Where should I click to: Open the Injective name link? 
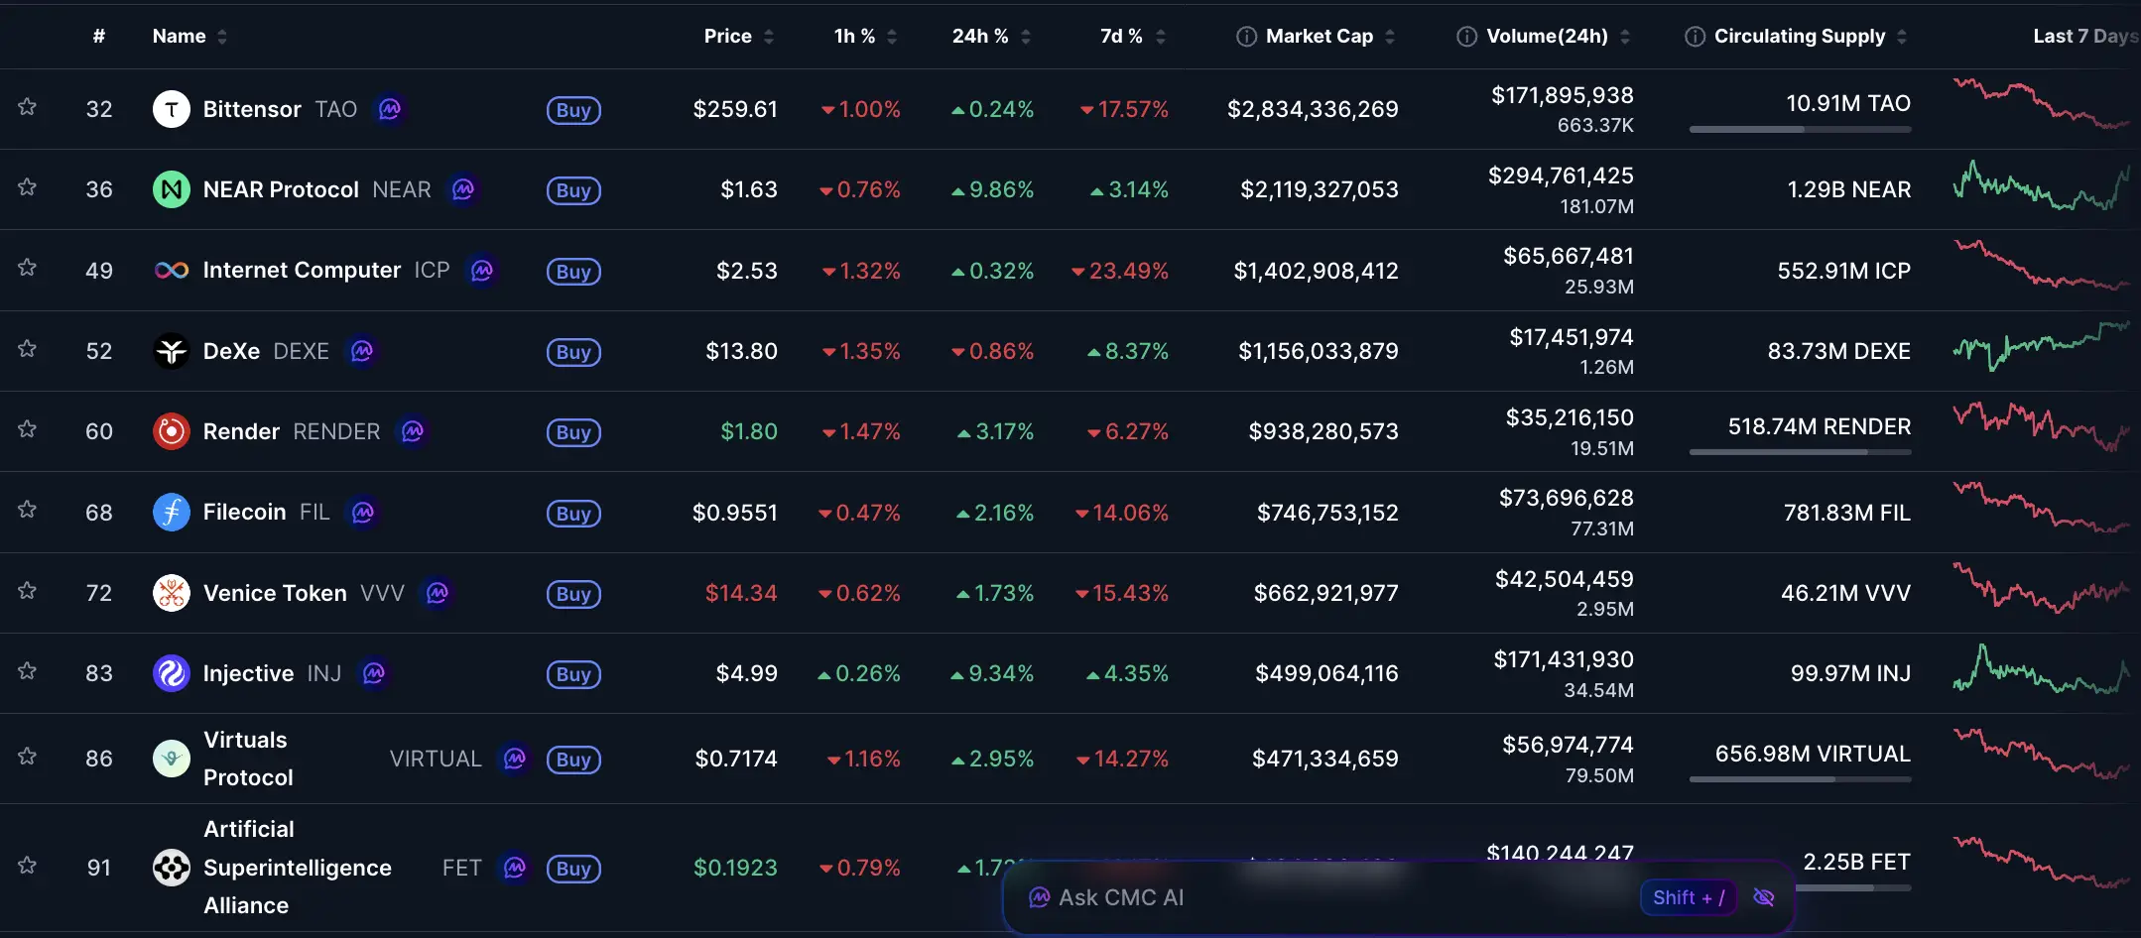(248, 673)
